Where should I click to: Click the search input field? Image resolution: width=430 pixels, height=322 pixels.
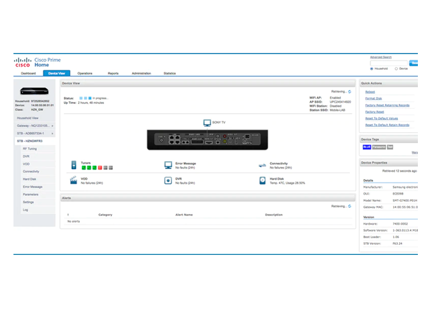pyautogui.click(x=390, y=62)
